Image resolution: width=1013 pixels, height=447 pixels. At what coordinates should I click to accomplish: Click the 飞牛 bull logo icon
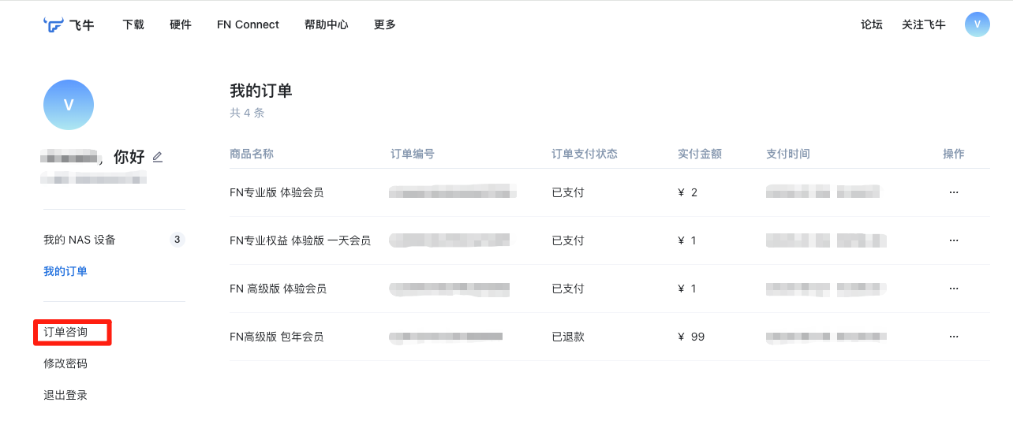[54, 24]
